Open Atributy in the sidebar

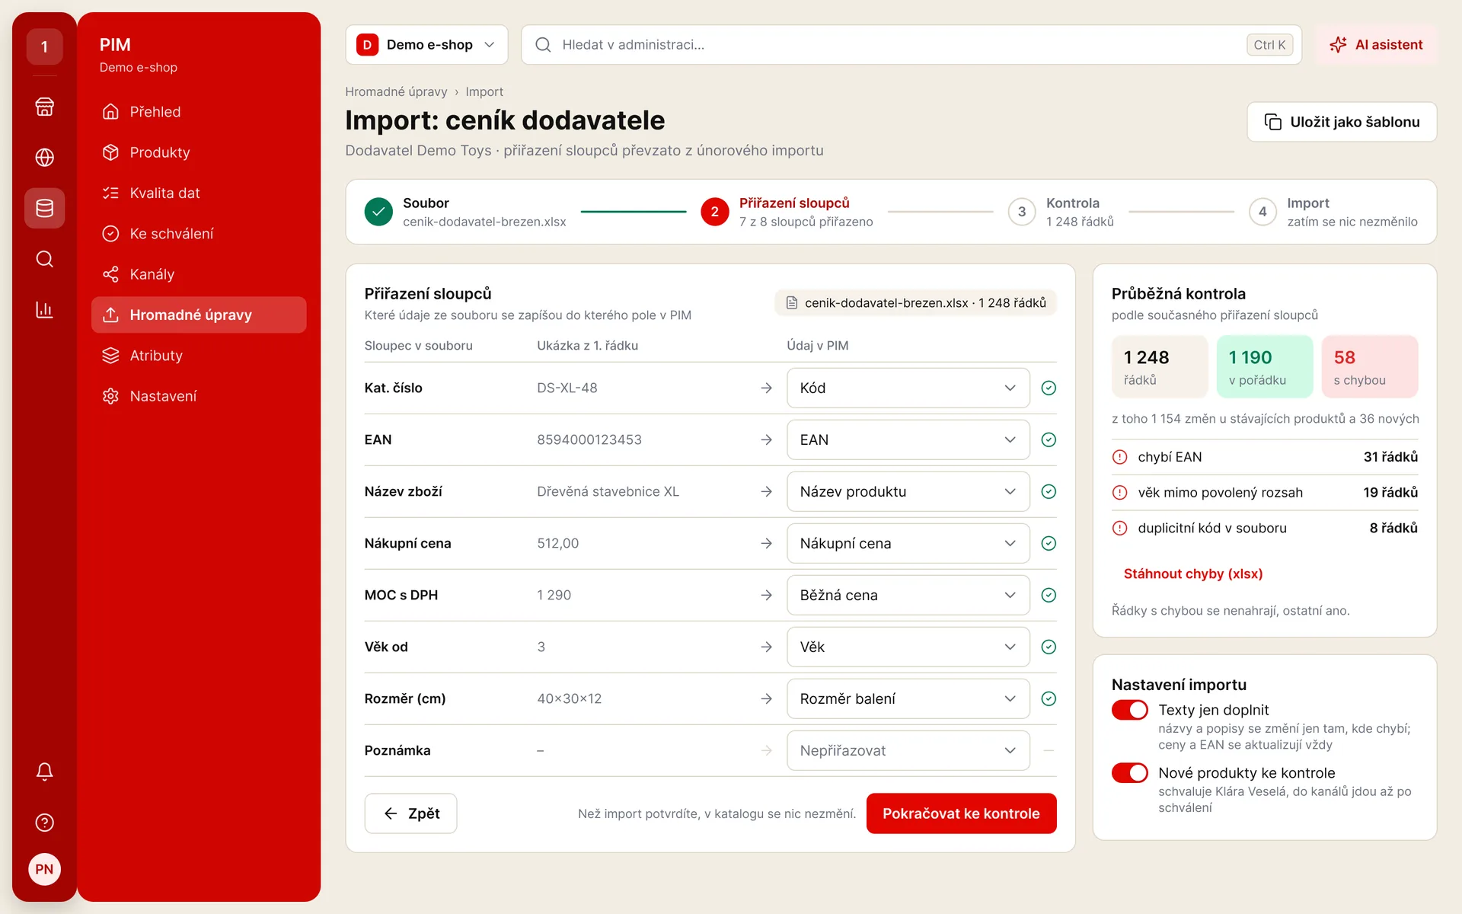199,356
